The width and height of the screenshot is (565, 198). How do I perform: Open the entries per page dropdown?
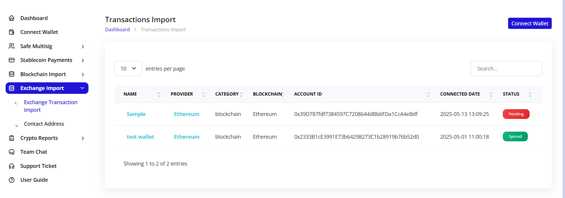click(x=128, y=68)
